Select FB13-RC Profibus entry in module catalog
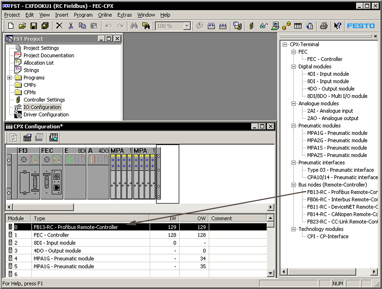Image resolution: width=382 pixels, height=289 pixels. (342, 192)
